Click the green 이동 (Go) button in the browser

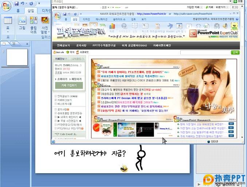238,1
